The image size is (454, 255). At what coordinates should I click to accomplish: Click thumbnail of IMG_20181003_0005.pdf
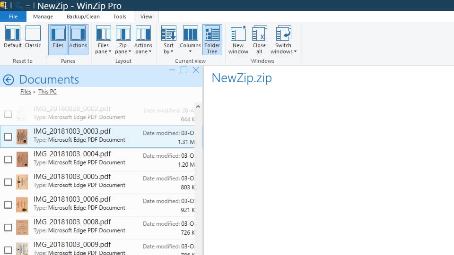(22, 182)
